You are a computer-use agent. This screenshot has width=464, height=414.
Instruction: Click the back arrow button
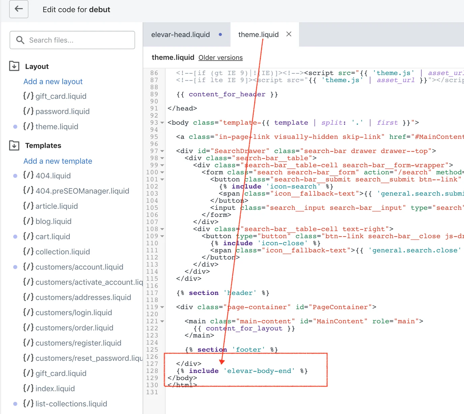19,9
